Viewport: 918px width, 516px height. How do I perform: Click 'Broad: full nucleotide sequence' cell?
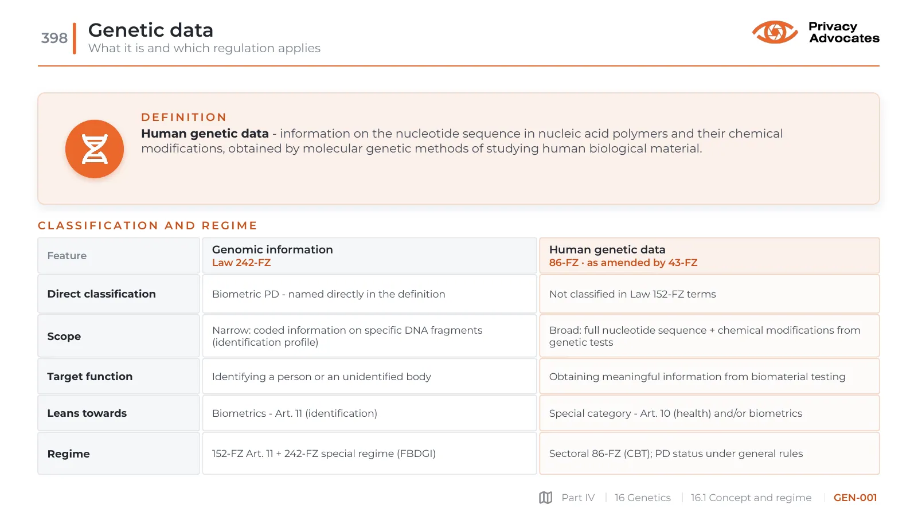click(709, 336)
